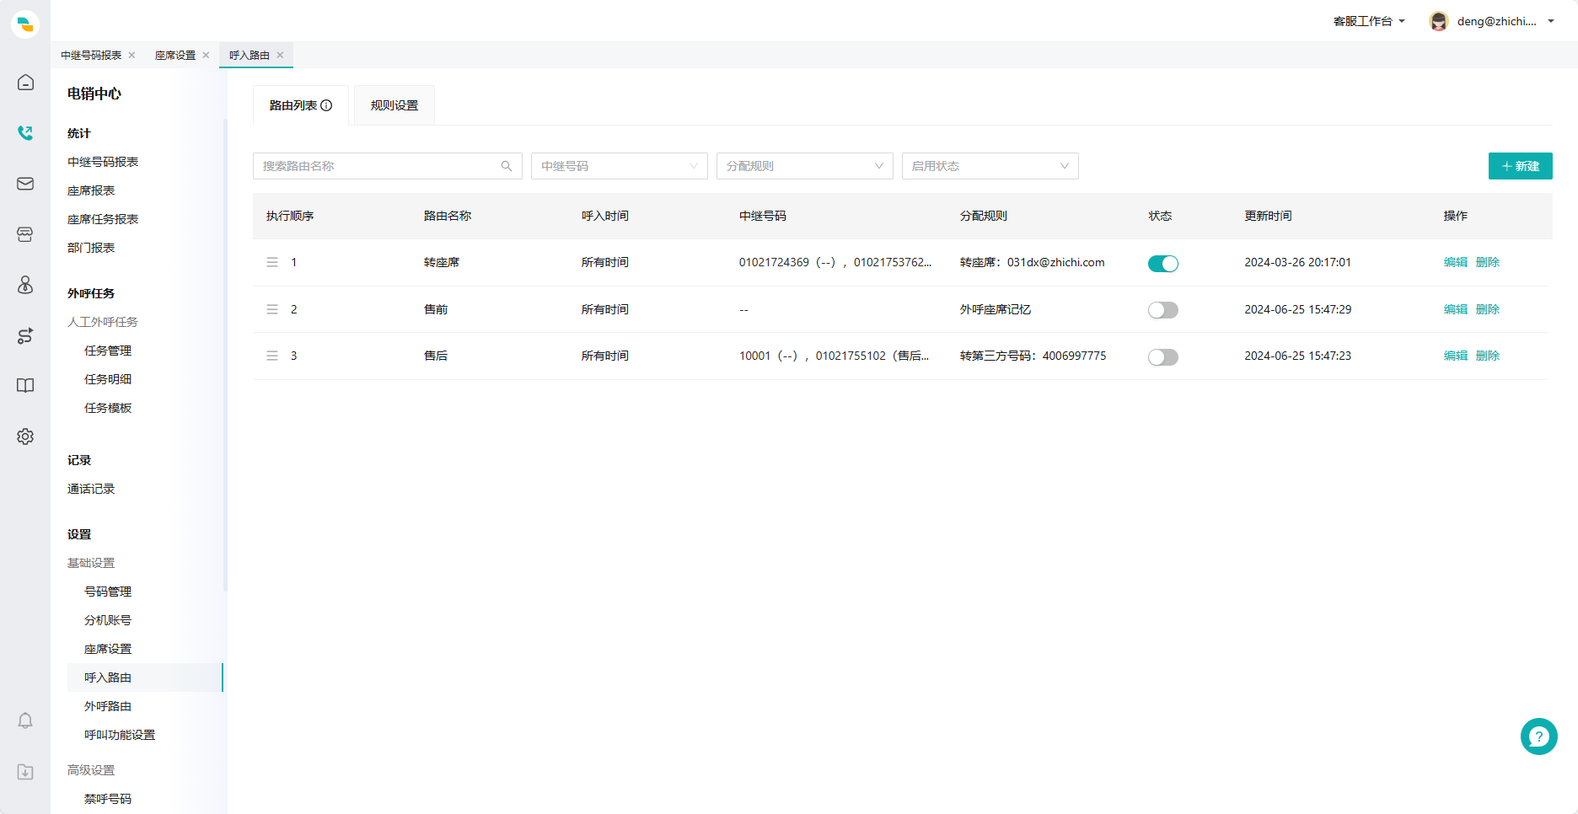Click the info icon beside 路由列表
This screenshot has width=1578, height=814.
coord(326,105)
